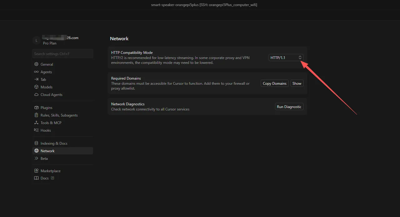This screenshot has height=217, width=400.
Task: Go to Agents settings
Action: click(x=62, y=72)
